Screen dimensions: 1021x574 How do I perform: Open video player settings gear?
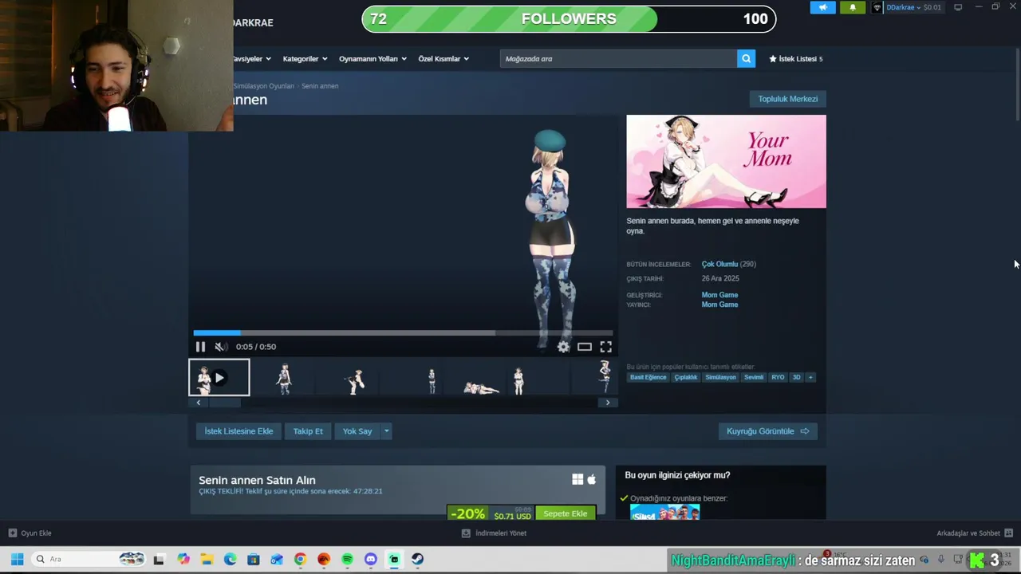pyautogui.click(x=564, y=347)
